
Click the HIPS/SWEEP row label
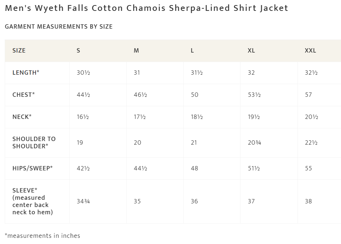pyautogui.click(x=33, y=168)
